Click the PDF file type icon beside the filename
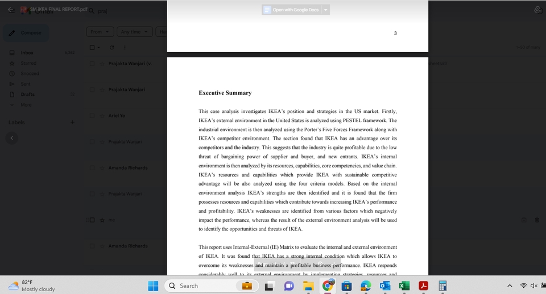Screen dimensions: 546x294 pyautogui.click(x=24, y=10)
